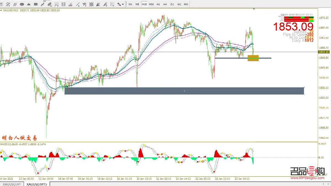331x186 pixels.
Task: Click the MN monthly timeframe button
Action: coord(186,4)
